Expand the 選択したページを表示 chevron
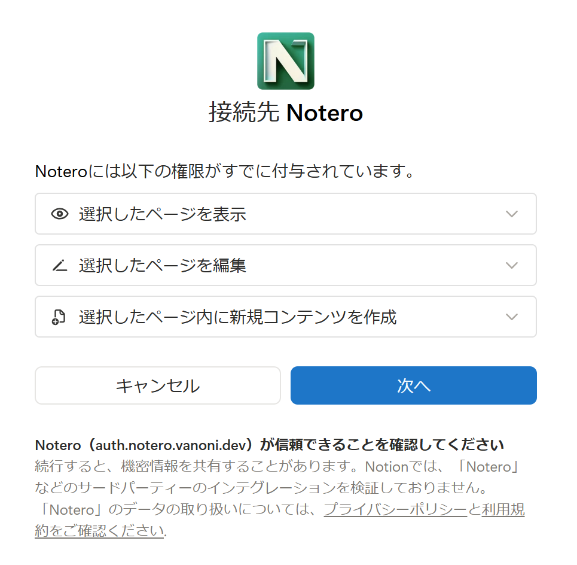The image size is (577, 565). [x=511, y=214]
